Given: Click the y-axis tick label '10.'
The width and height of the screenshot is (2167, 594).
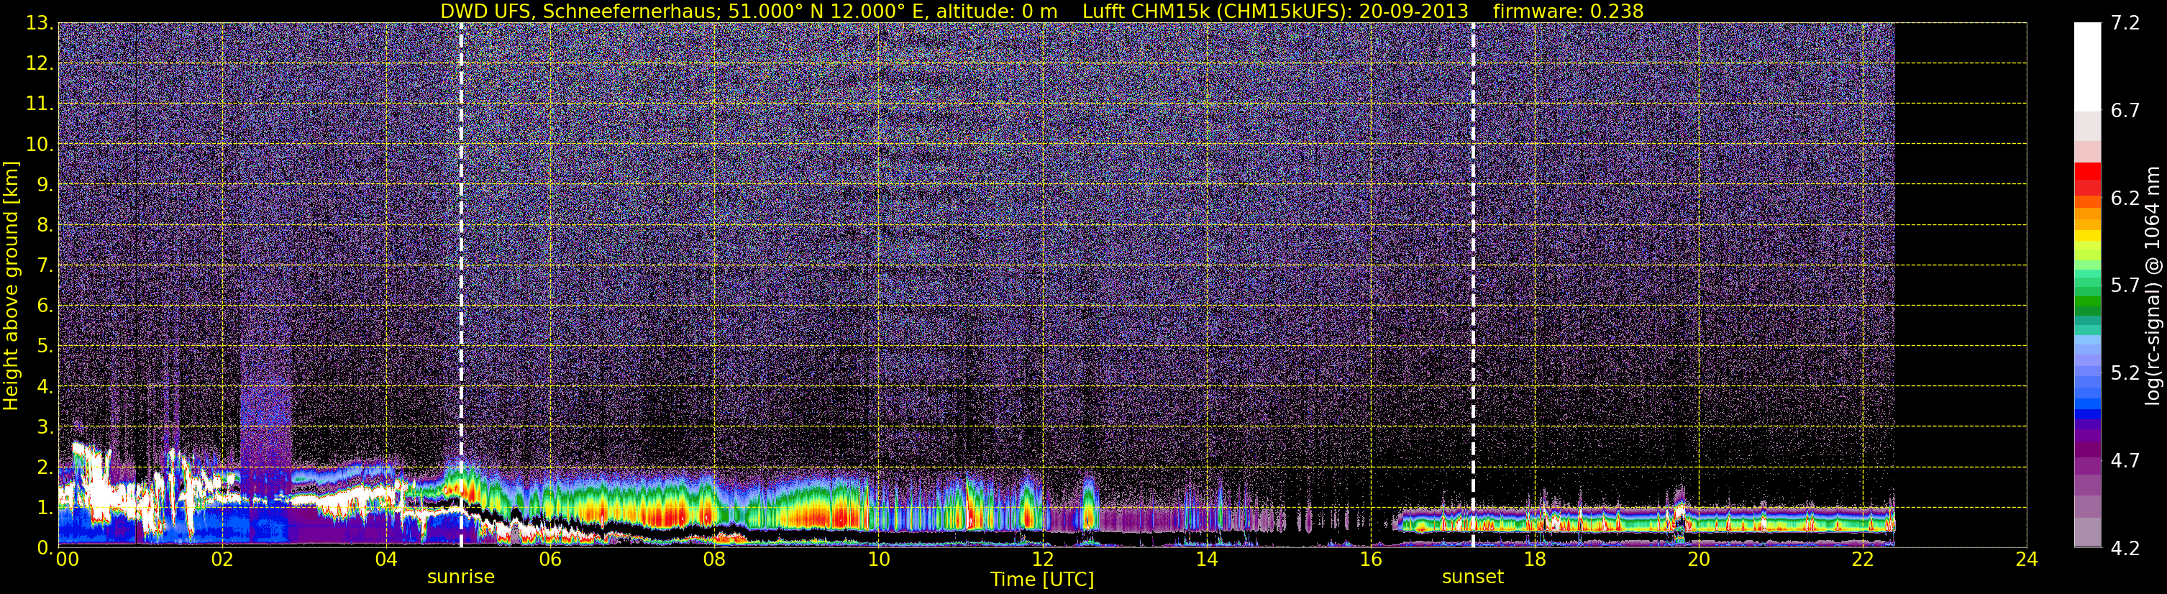Looking at the screenshot, I should (x=39, y=145).
